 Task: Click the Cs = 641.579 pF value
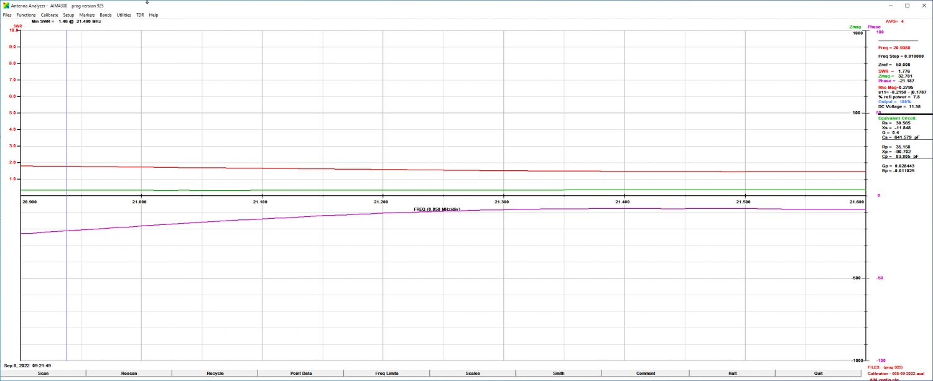click(901, 137)
